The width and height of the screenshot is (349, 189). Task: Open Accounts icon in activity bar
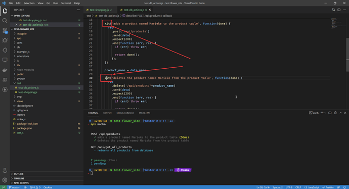point(5,170)
